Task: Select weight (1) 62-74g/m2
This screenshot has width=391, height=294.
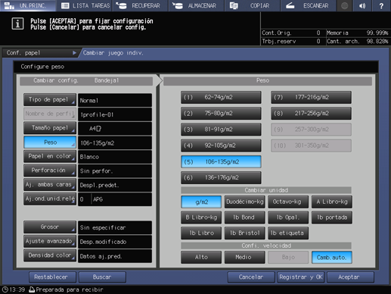Action: pos(221,98)
